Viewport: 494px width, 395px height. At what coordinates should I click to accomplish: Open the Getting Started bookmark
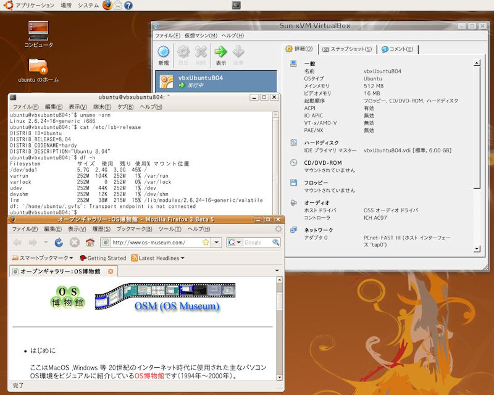click(x=103, y=258)
